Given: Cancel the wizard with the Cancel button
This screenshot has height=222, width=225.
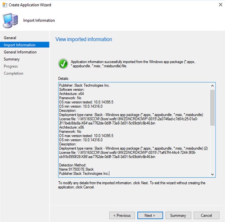Looking at the screenshot, I should pyautogui.click(x=206, y=215).
